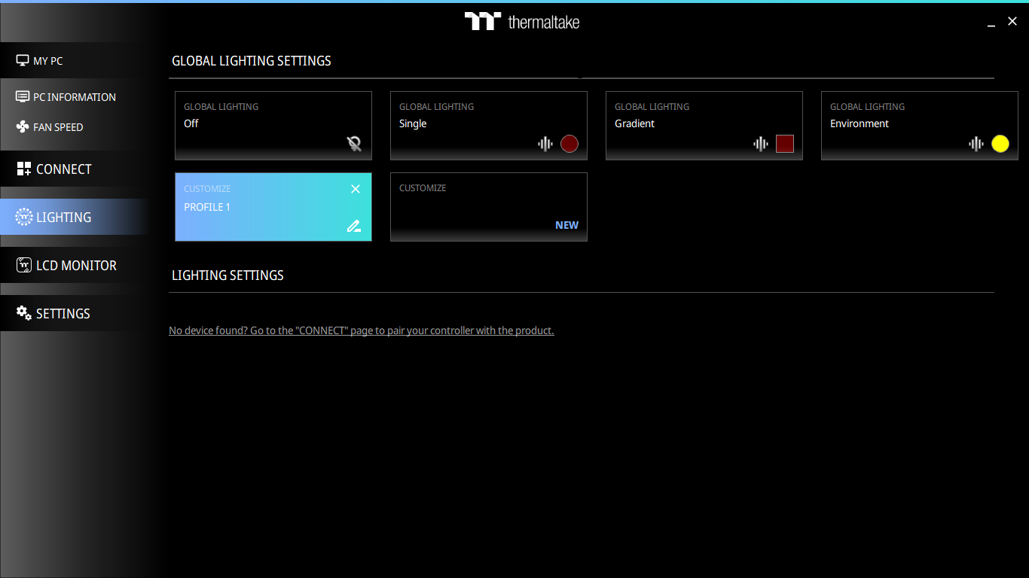
Task: Delete Profile 1 using its X icon
Action: 356,189
